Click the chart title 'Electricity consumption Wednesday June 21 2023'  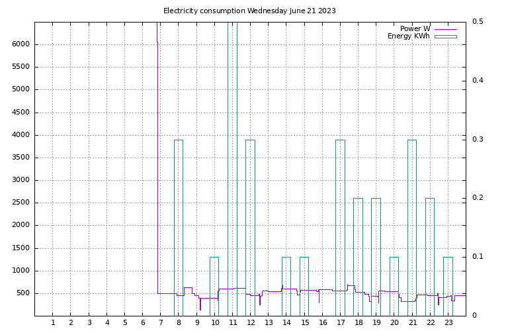pos(249,11)
